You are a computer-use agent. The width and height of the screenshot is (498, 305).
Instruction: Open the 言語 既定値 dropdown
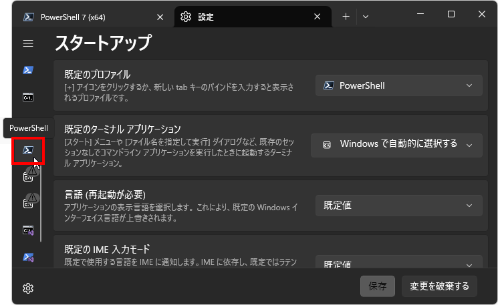[399, 206]
